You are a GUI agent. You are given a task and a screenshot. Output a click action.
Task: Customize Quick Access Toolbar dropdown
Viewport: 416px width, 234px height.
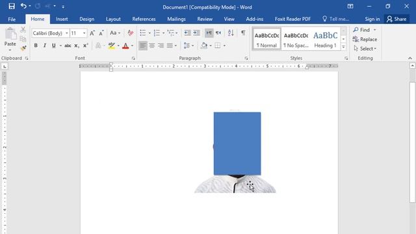click(63, 6)
